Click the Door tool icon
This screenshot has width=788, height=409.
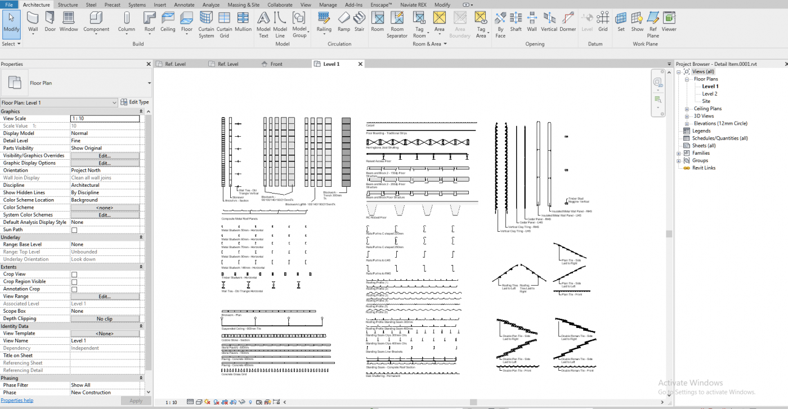coord(50,21)
